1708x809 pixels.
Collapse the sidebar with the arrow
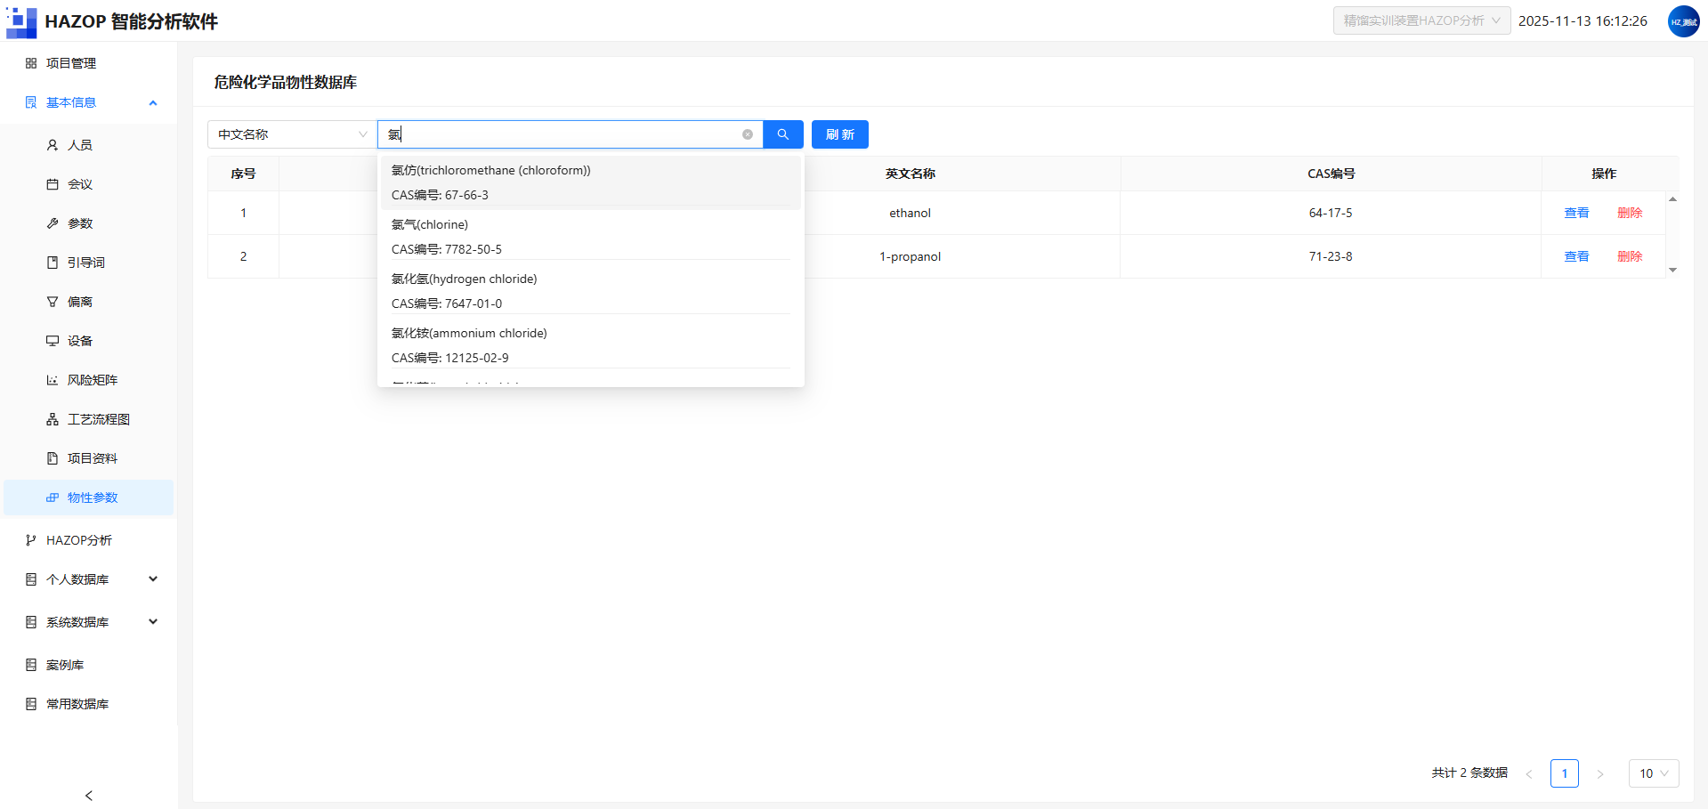click(x=89, y=796)
